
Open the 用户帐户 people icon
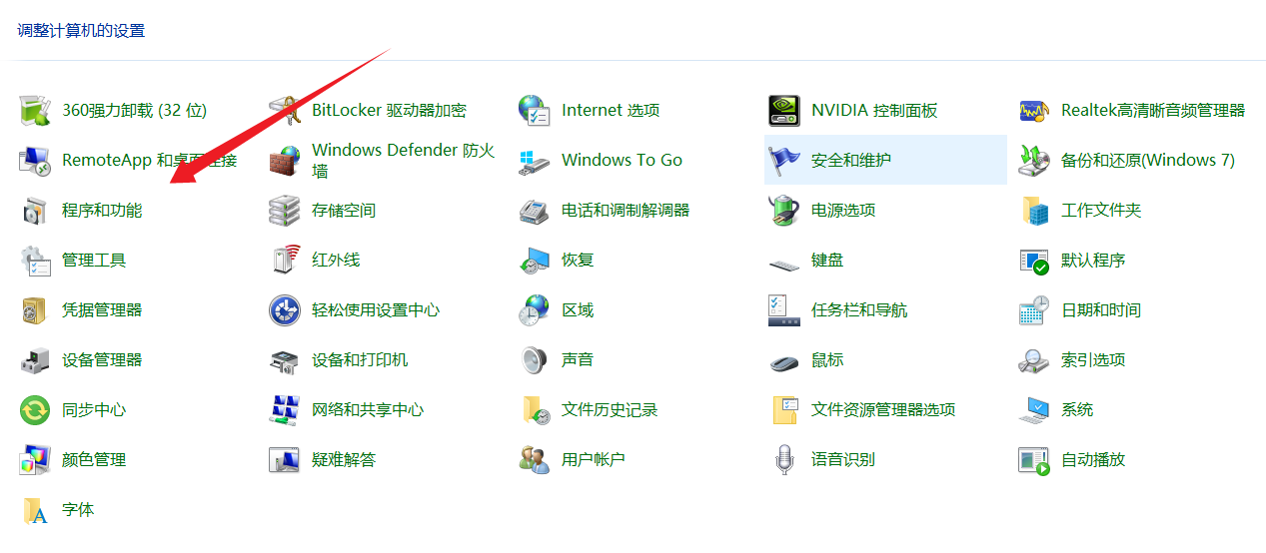535,459
